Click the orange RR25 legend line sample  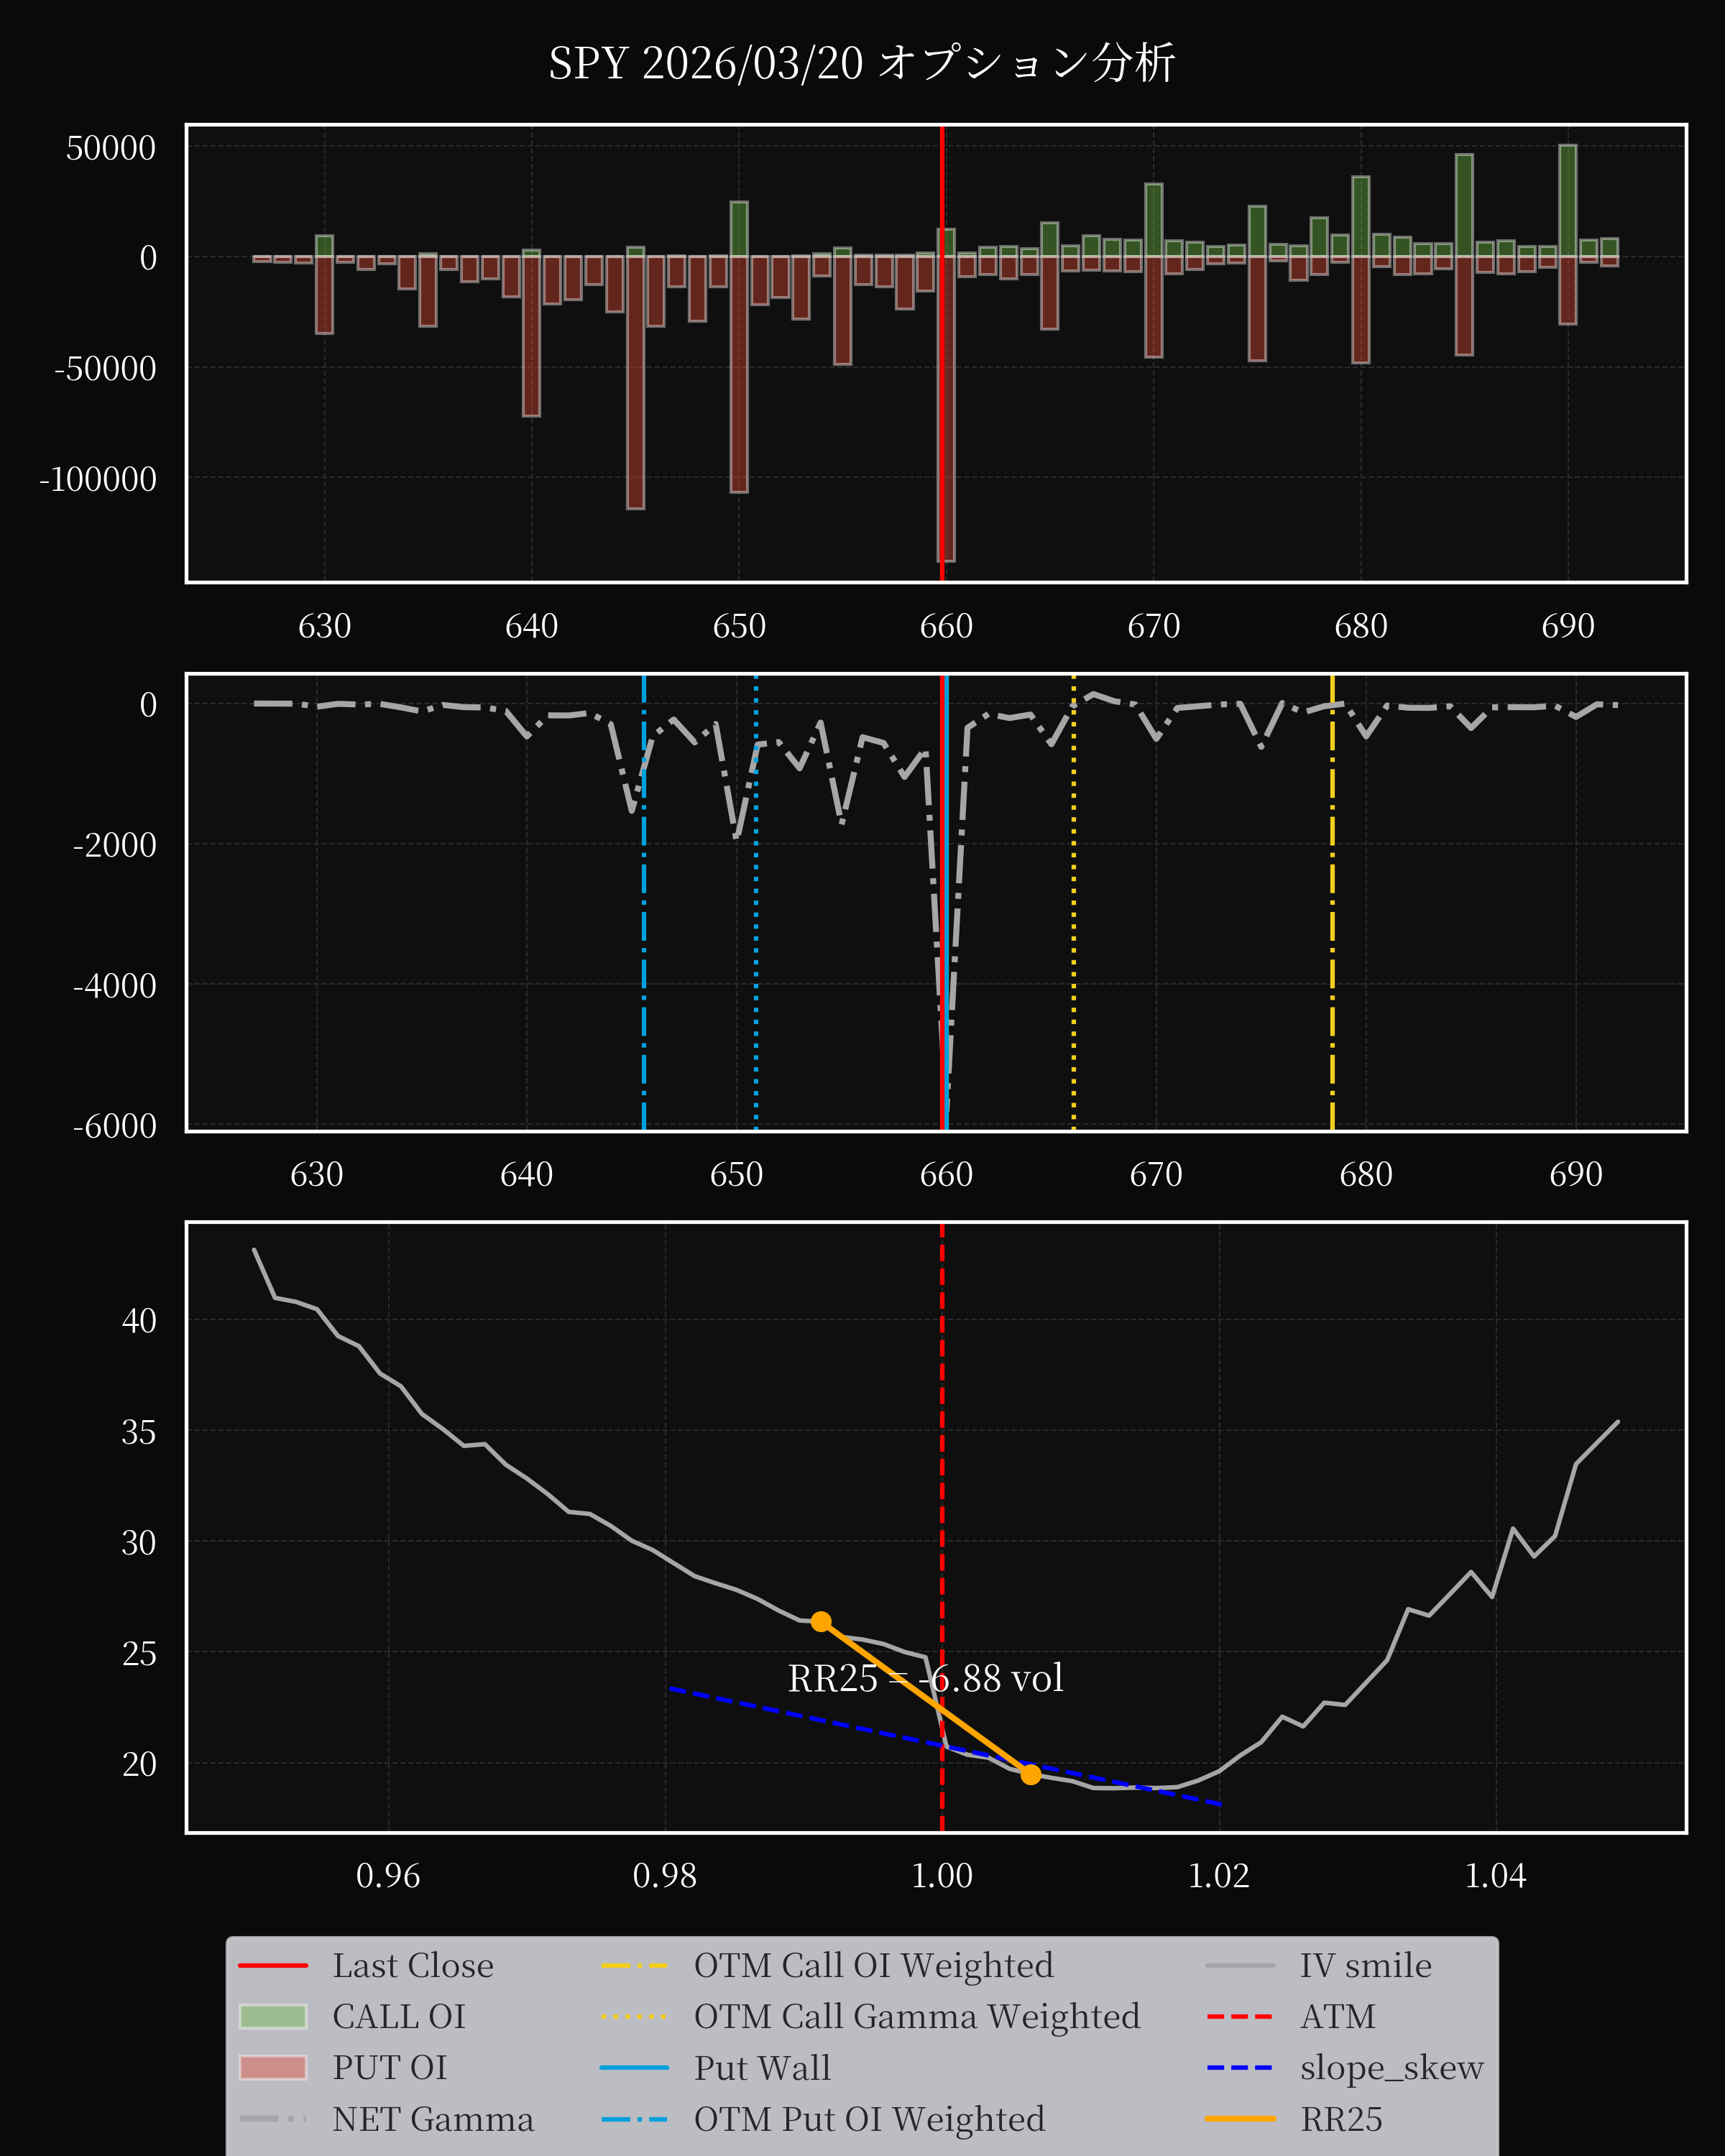coord(1240,2118)
